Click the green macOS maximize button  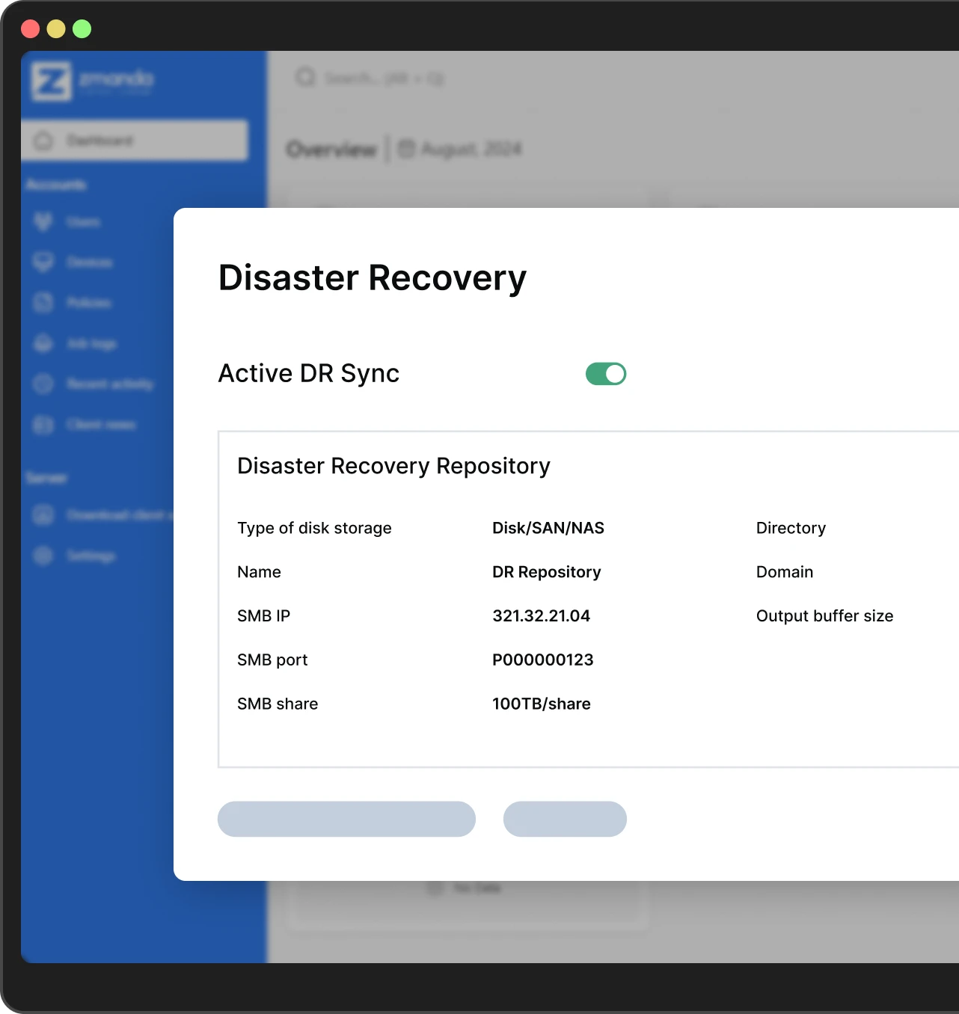pos(82,29)
